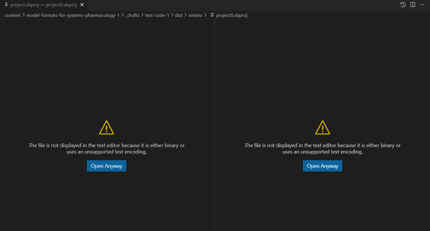Image resolution: width=430 pixels, height=231 pixels.
Task: Click the project0.sbproj breadcrumb item
Action: click(x=231, y=15)
